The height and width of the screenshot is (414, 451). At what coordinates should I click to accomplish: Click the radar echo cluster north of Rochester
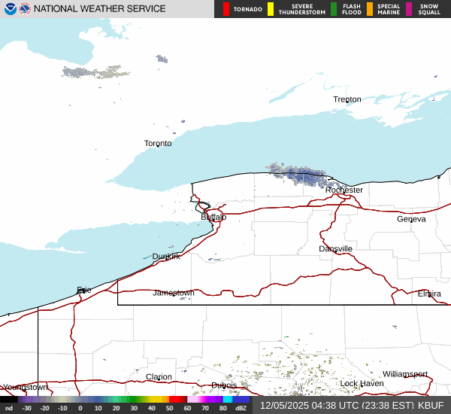pos(301,175)
